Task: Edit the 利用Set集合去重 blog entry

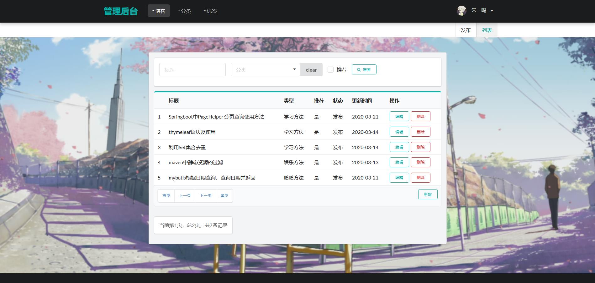Action: (399, 147)
